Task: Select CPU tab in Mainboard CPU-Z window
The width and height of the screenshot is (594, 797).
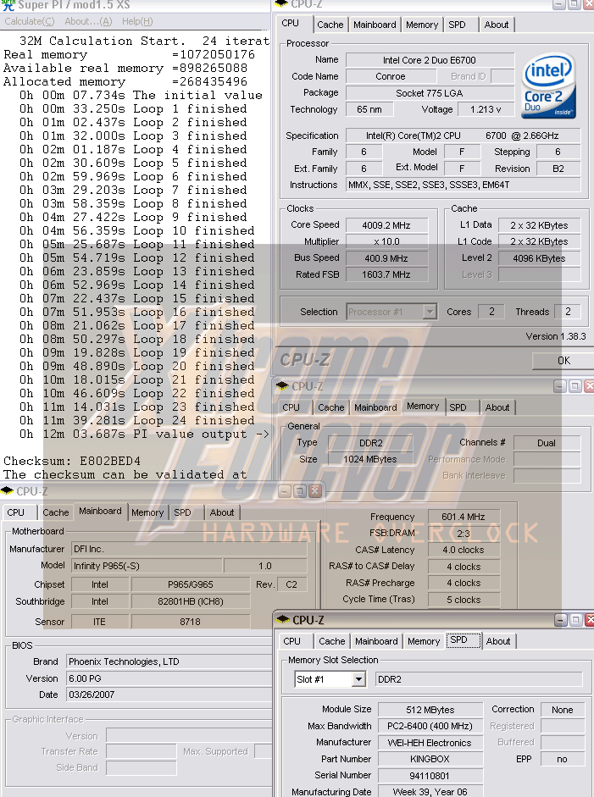Action: [x=16, y=512]
